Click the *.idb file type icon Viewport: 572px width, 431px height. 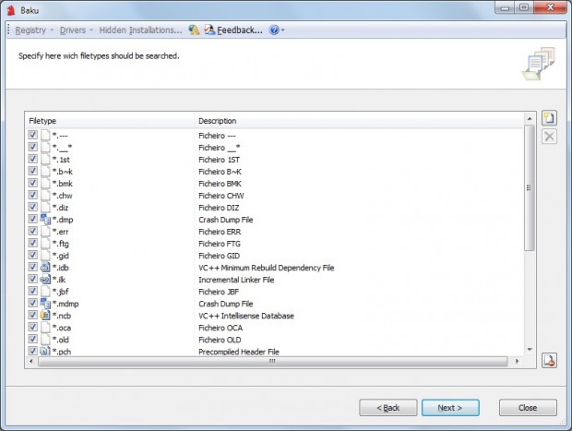point(45,267)
